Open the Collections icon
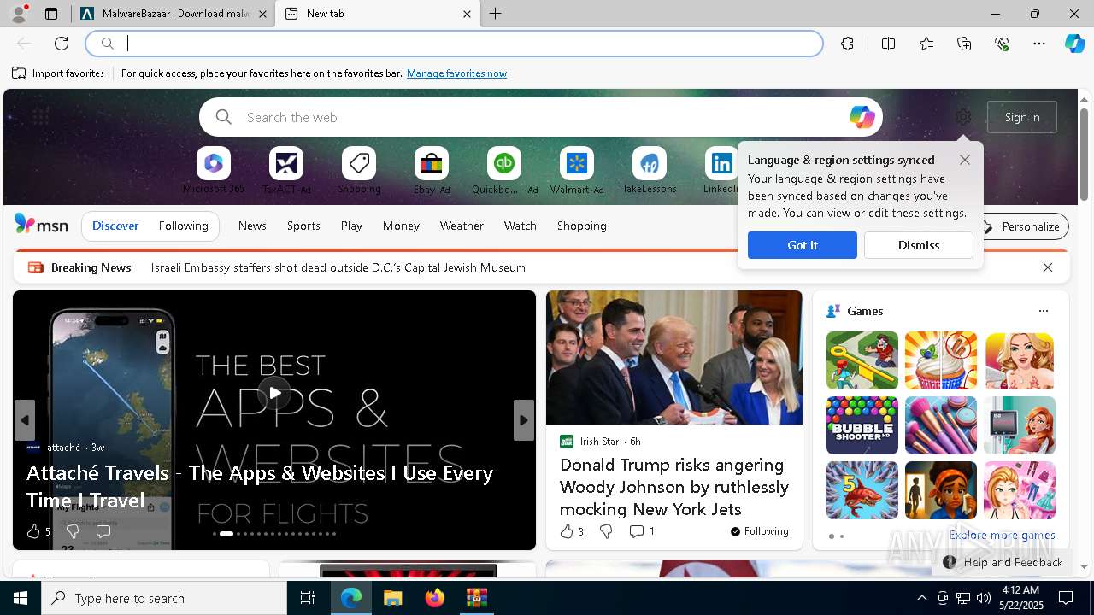Image resolution: width=1094 pixels, height=615 pixels. [964, 44]
